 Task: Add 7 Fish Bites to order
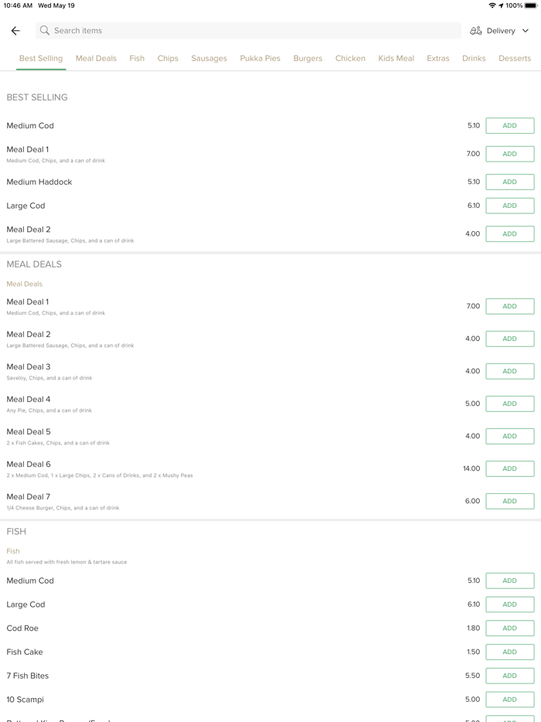tap(509, 676)
